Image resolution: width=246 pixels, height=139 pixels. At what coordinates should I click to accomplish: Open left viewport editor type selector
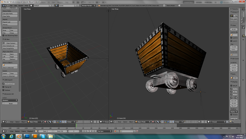(4, 122)
